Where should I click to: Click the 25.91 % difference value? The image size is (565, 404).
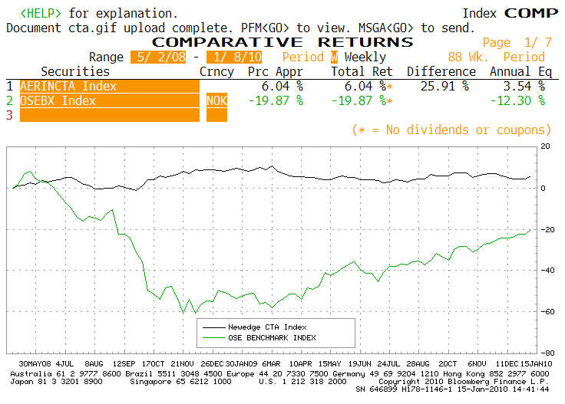(x=444, y=87)
